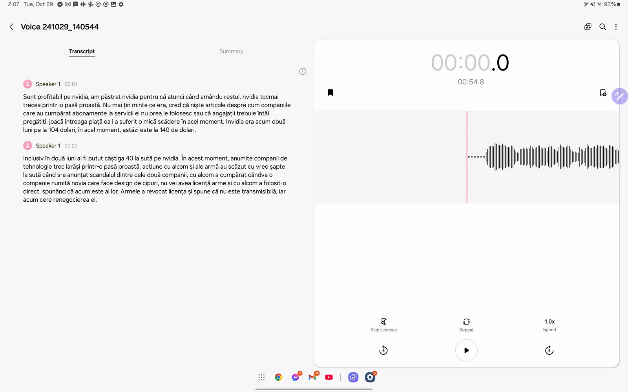Open the clock showing 2:07
The image size is (628, 392).
pyautogui.click(x=13, y=4)
